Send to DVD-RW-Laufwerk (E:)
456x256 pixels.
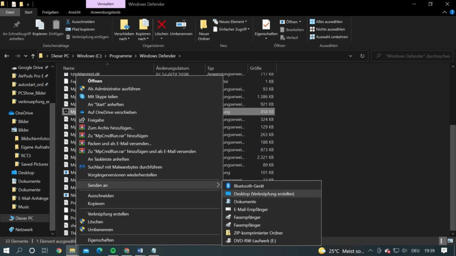coord(272,241)
